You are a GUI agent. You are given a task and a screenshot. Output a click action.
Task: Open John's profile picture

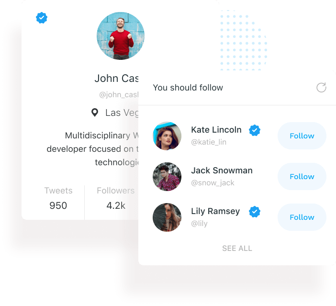121,36
